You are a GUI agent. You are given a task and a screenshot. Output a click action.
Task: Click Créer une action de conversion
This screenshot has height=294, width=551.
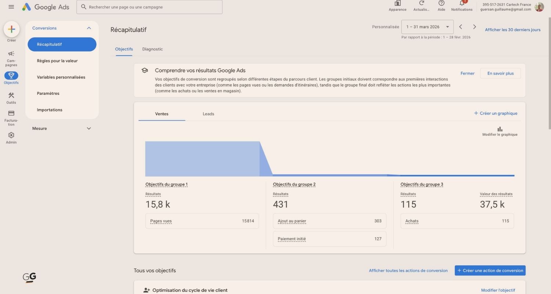[490, 270]
